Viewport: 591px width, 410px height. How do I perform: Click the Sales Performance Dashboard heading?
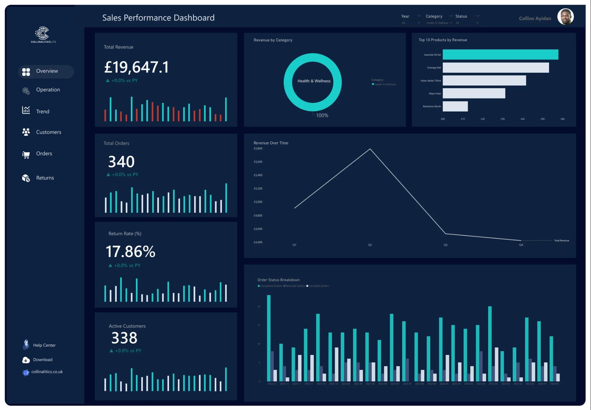click(158, 18)
